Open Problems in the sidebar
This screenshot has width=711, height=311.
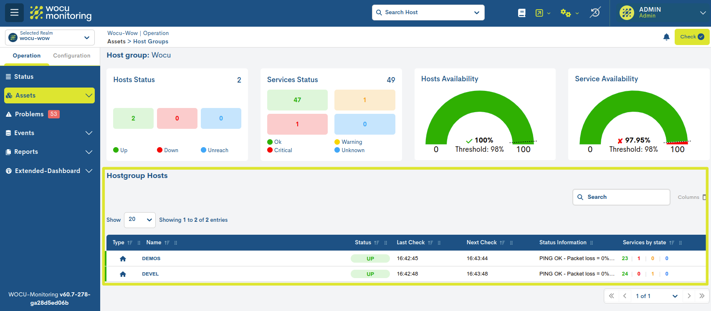[x=29, y=114]
